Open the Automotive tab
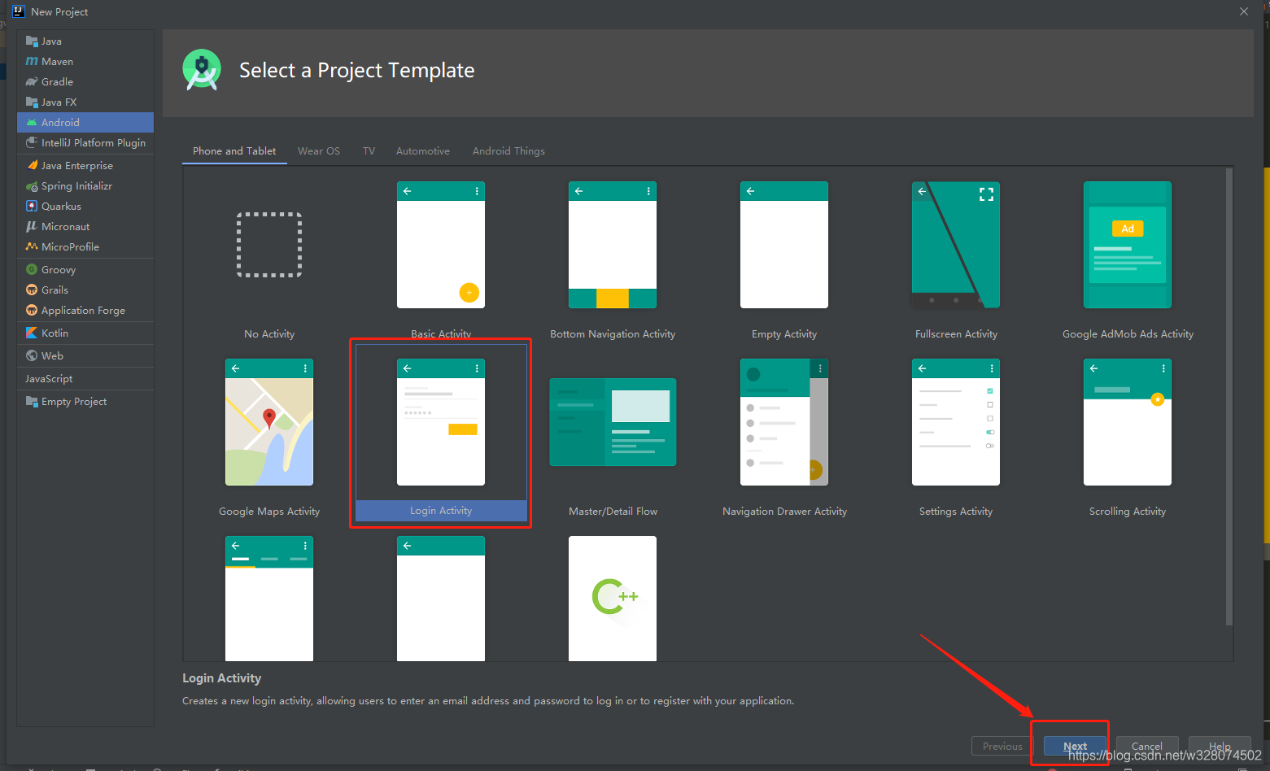1270x771 pixels. point(423,151)
